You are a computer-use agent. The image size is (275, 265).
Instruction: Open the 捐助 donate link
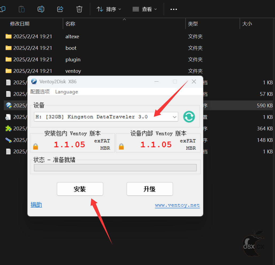pos(36,205)
